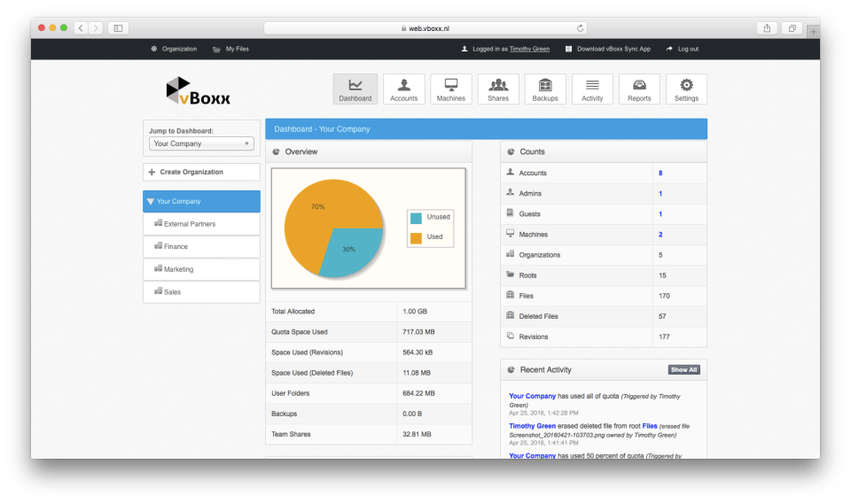Open Your Company link in first activity
The height and width of the screenshot is (503, 851).
tap(533, 396)
